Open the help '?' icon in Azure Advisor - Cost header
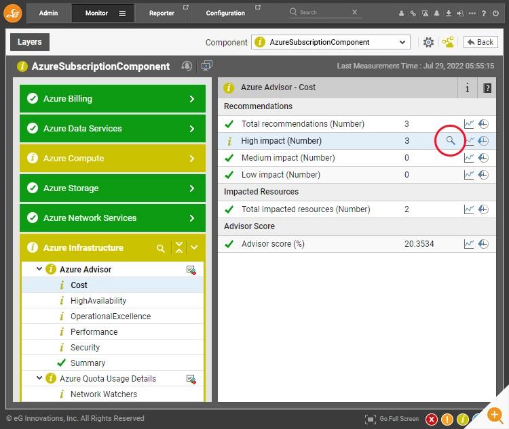Viewport: 509px width, 429px height. pos(487,88)
